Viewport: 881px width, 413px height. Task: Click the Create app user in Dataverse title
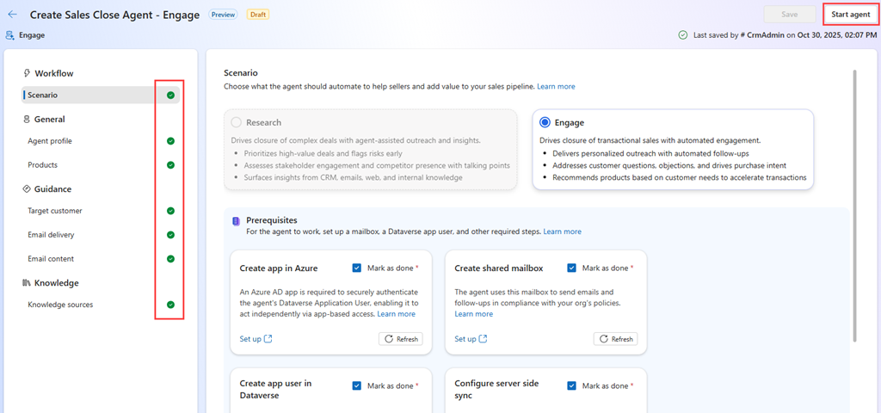pyautogui.click(x=275, y=389)
